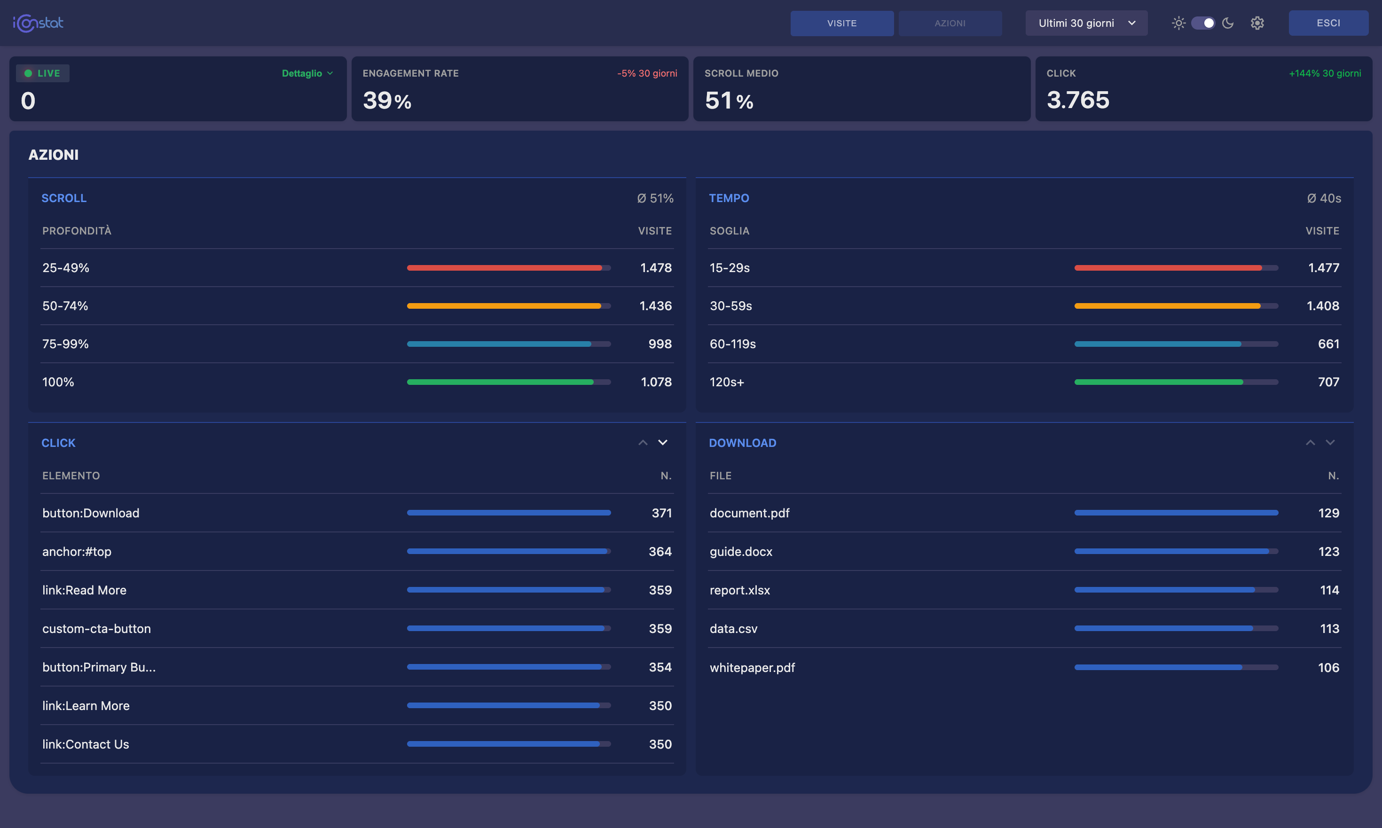
Task: Click the green LIVE indicator badge
Action: click(x=42, y=72)
